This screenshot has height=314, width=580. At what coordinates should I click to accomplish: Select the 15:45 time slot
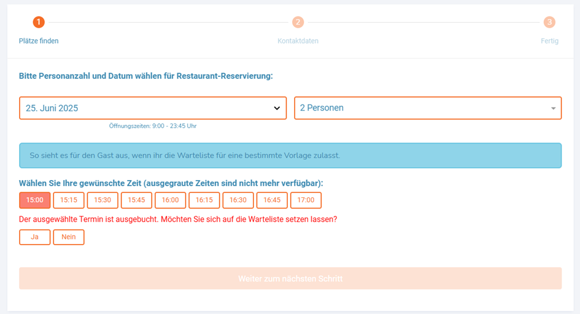tap(136, 200)
